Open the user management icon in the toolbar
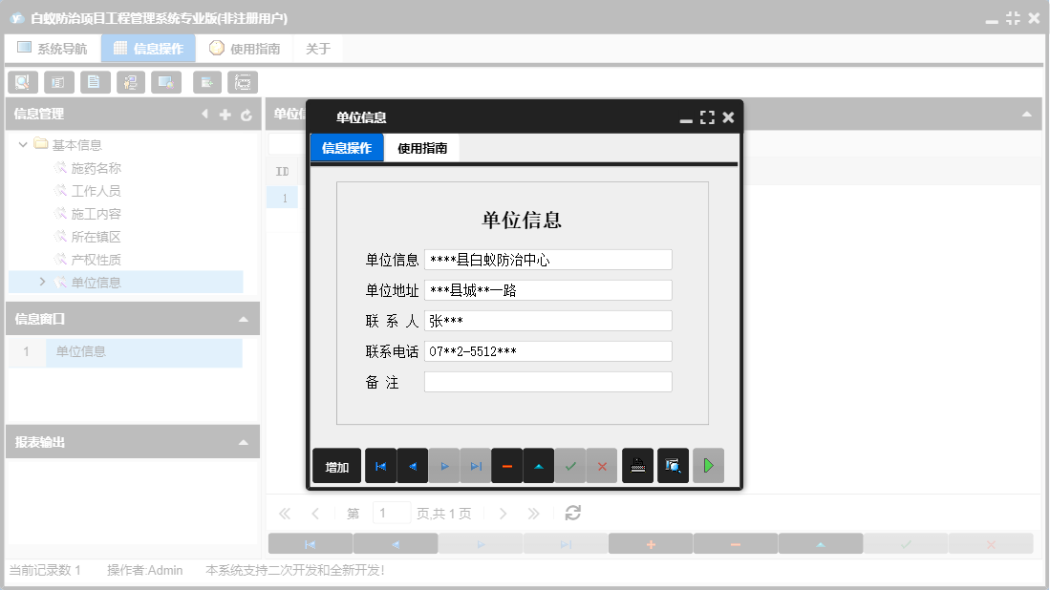Viewport: 1050px width, 590px height. click(x=131, y=82)
